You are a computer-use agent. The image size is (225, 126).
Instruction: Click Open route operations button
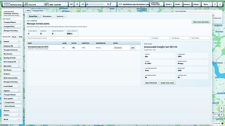pos(201,22)
